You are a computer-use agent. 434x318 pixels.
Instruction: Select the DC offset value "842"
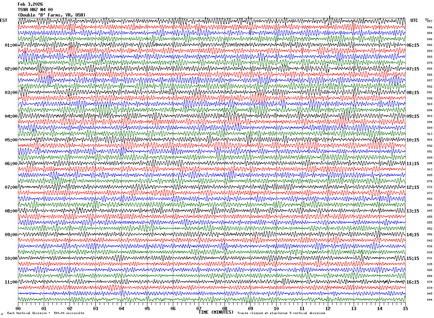430,240
